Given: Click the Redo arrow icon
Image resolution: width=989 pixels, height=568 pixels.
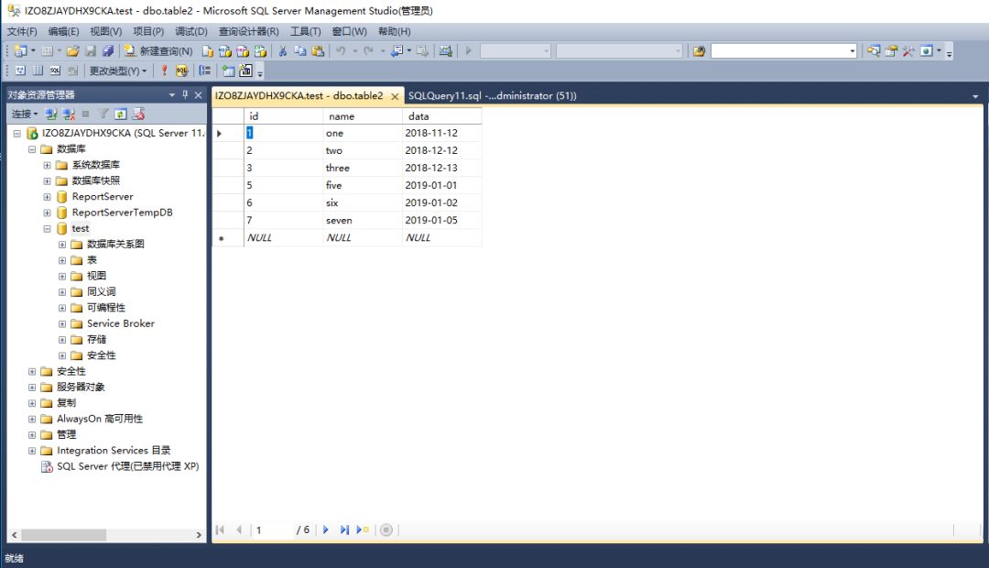Looking at the screenshot, I should pos(368,51).
